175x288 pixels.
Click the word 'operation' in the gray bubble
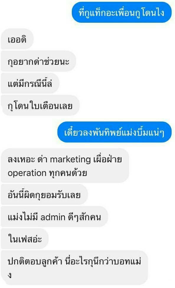[27, 173]
